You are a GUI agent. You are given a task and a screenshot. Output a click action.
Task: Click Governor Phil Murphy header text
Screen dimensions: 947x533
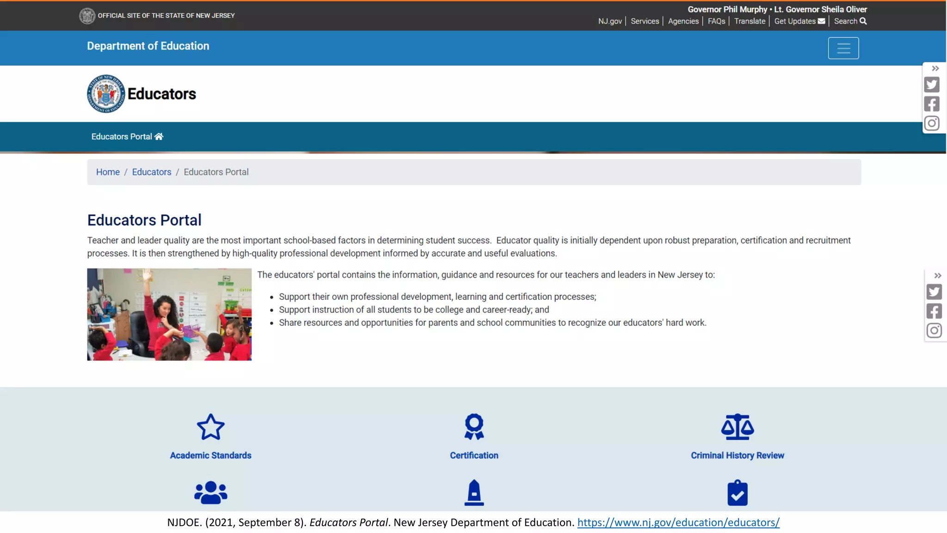click(x=727, y=9)
